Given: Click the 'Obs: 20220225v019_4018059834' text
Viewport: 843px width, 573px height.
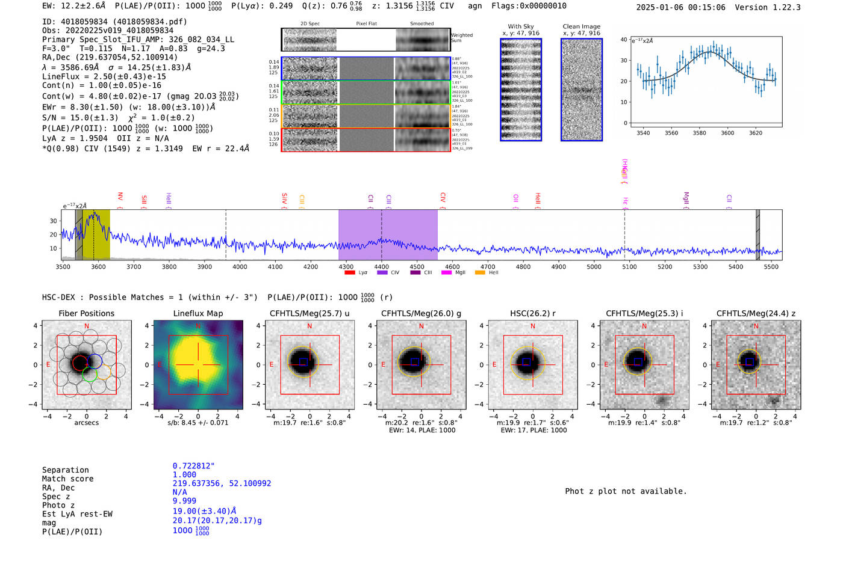Looking at the screenshot, I should tap(108, 31).
